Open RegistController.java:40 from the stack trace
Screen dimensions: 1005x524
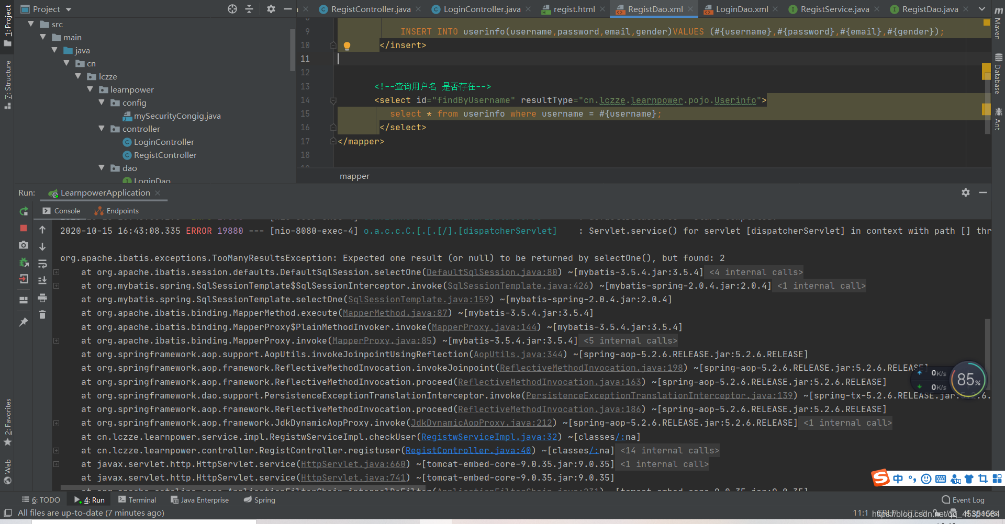point(467,450)
